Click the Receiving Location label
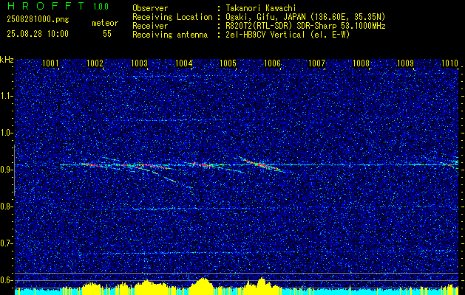Image resolution: width=465 pixels, height=295 pixels. click(x=172, y=17)
